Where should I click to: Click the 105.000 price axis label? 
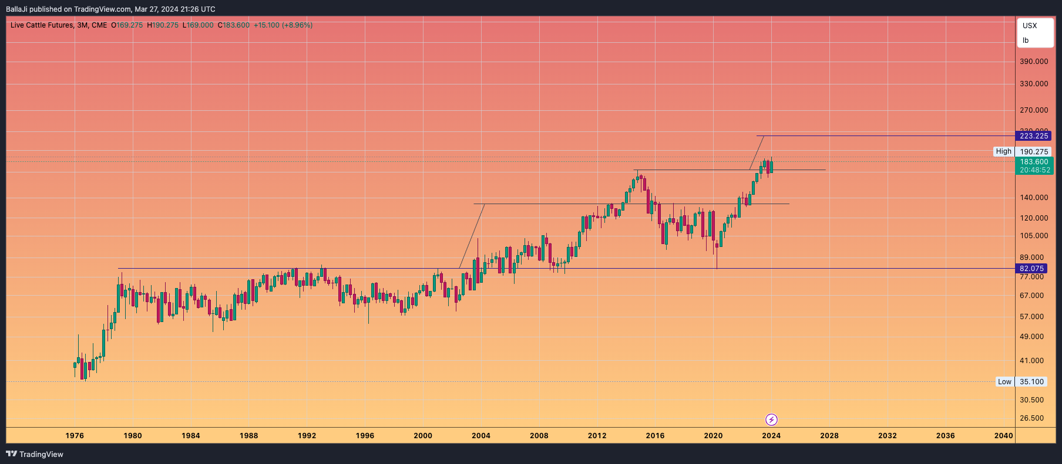click(x=1034, y=236)
